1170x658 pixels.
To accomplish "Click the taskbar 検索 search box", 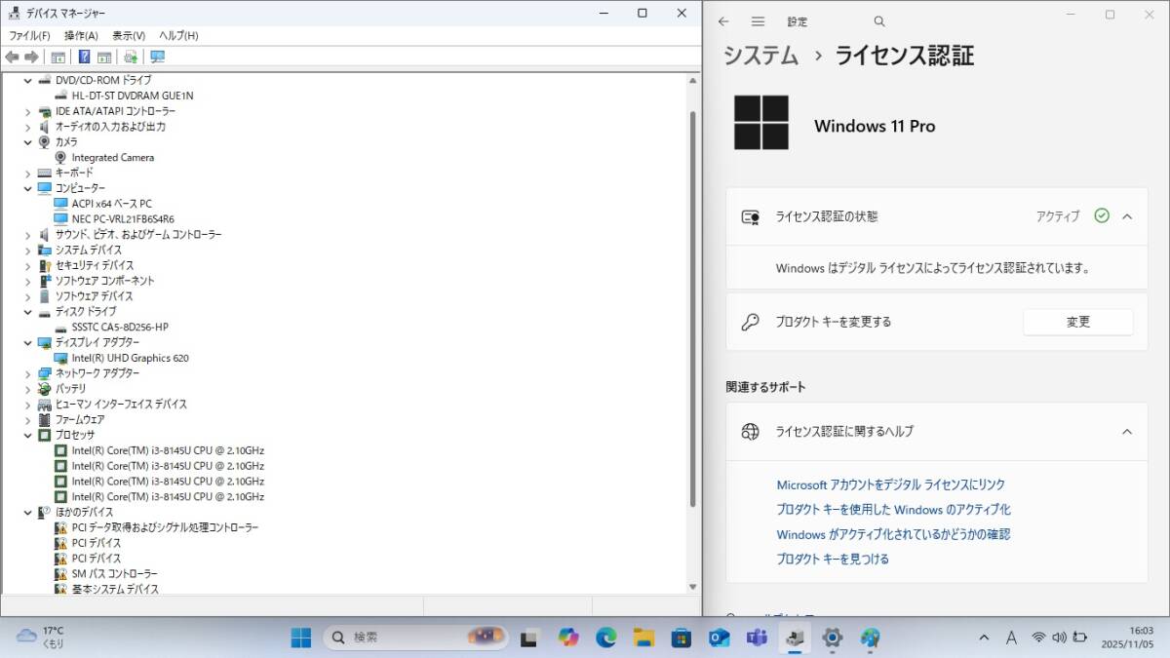I will (417, 638).
